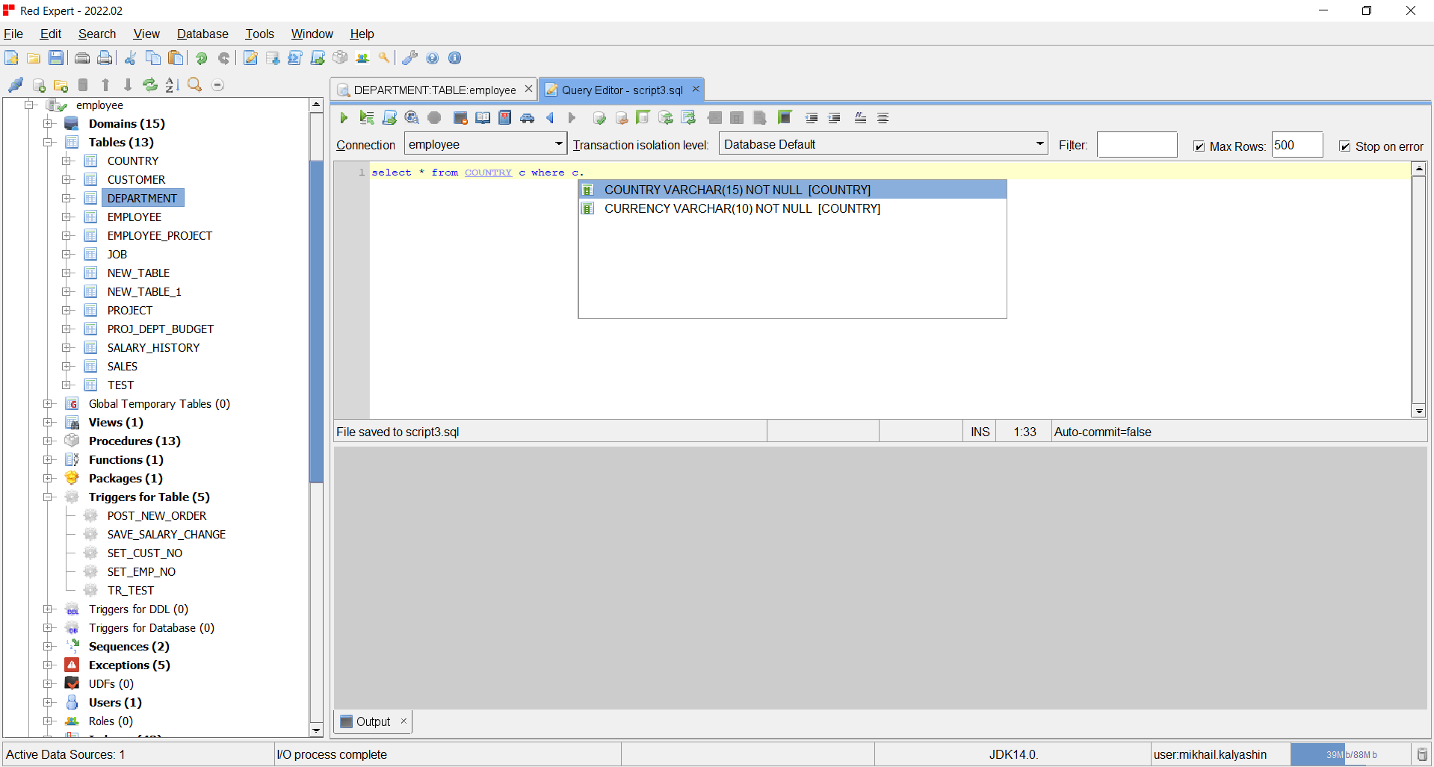
Task: Open the Database menu
Action: coord(203,34)
